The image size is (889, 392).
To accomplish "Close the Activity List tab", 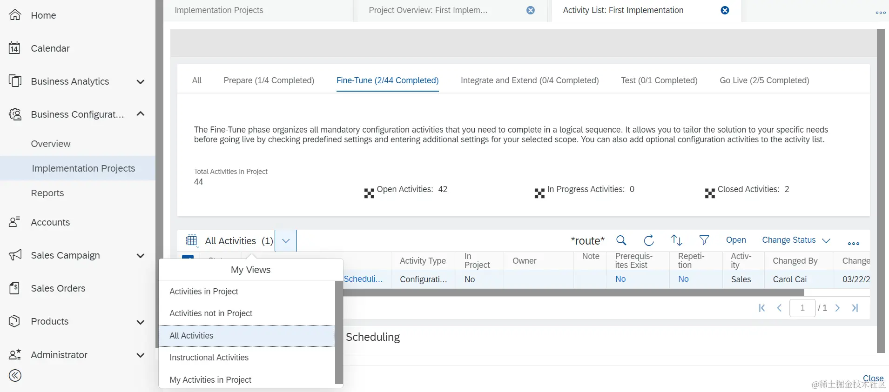I will [725, 10].
